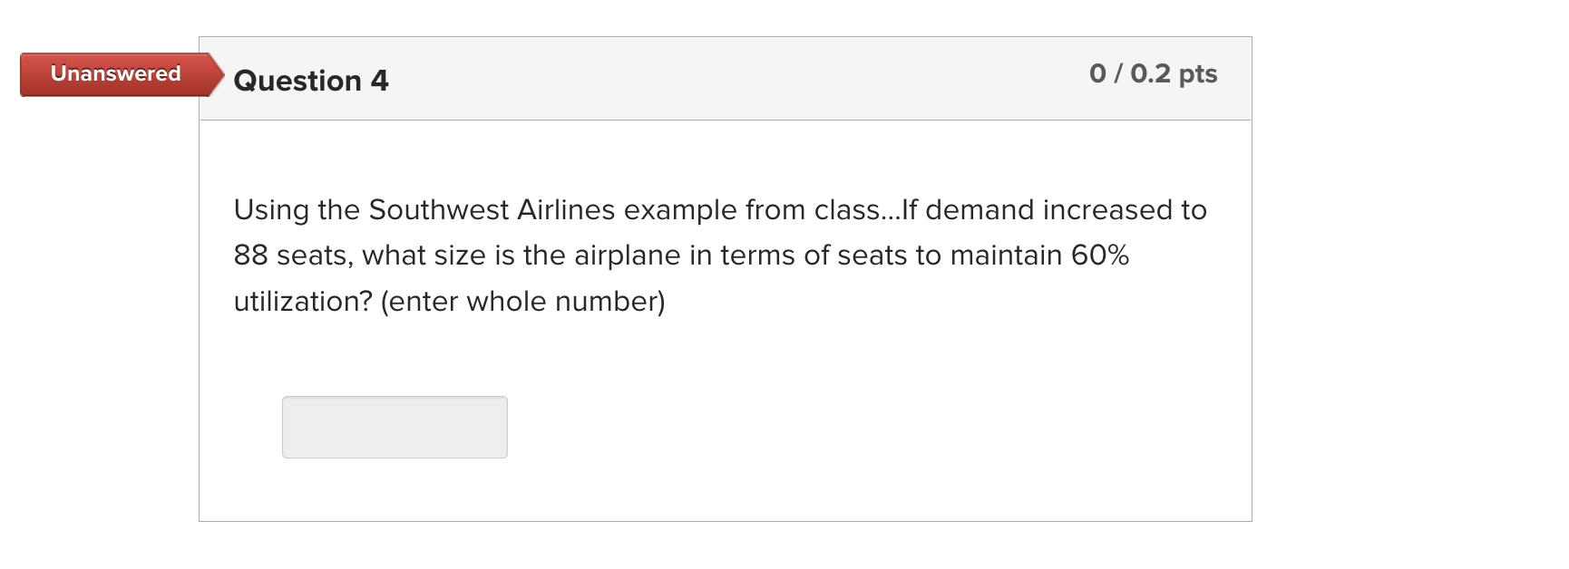
Task: Click the Unanswered ribbon on the left
Action: click(114, 75)
